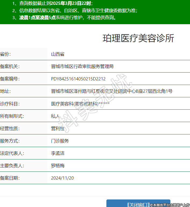Click the 关闭窗口 button

point(138,204)
